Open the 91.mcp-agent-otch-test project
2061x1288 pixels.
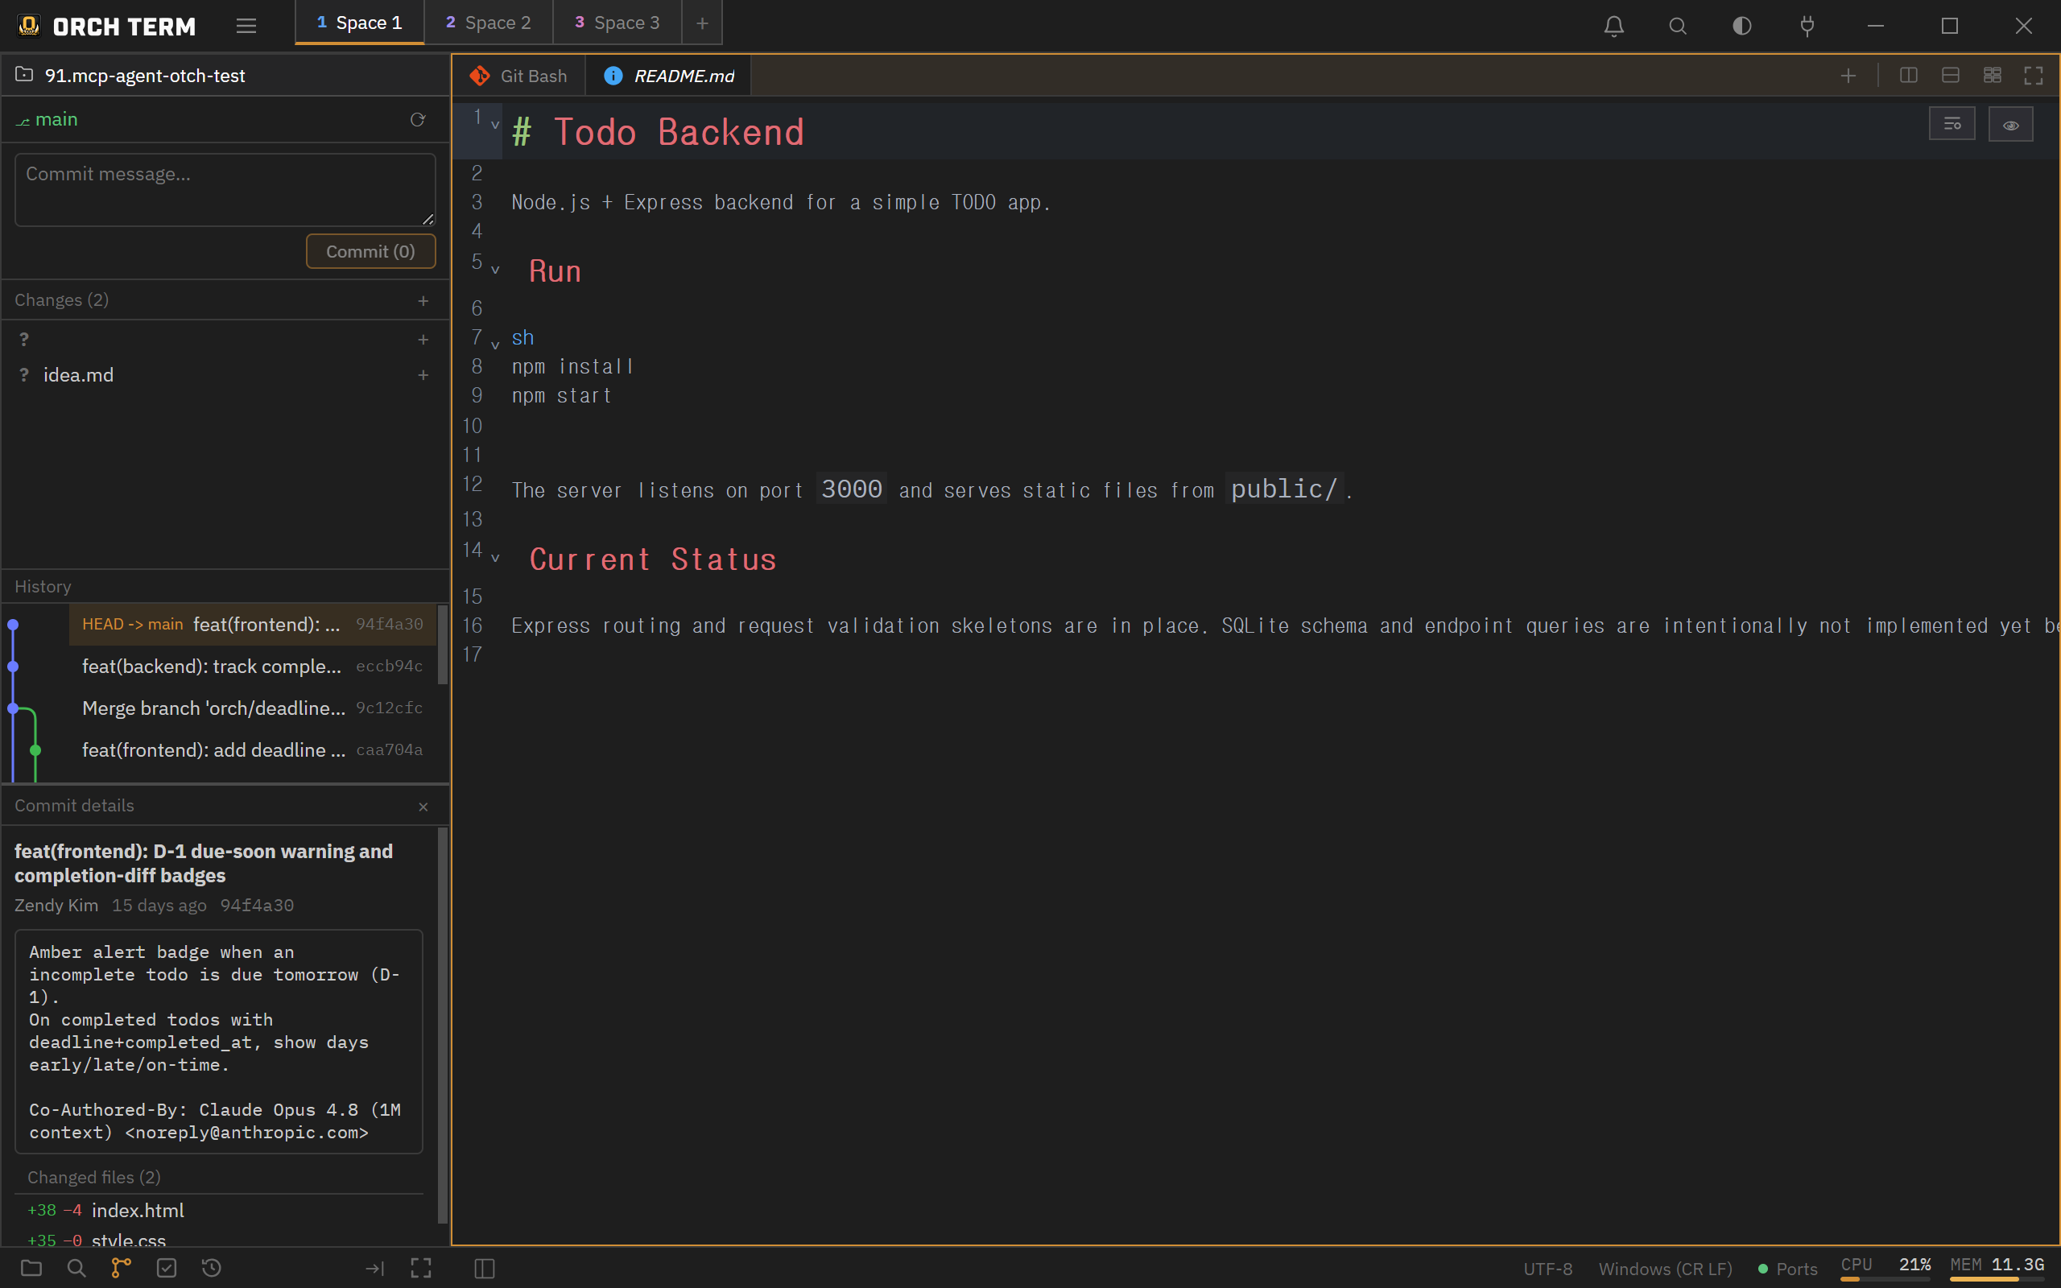(145, 76)
